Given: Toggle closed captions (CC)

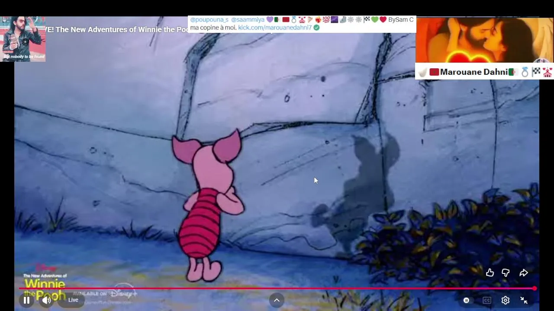Looking at the screenshot, I should click(x=487, y=300).
